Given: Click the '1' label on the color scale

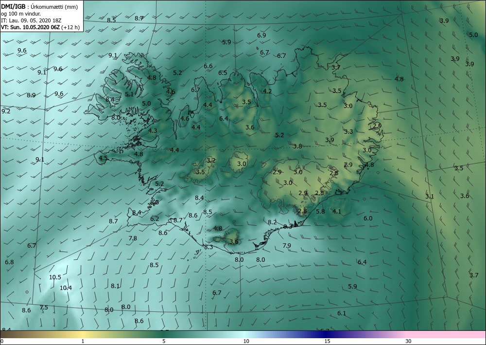Looking at the screenshot, I should click(x=83, y=341).
